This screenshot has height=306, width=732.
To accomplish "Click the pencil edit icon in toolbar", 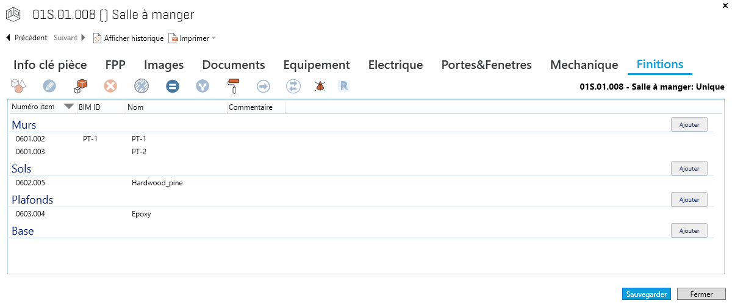I will coord(49,86).
